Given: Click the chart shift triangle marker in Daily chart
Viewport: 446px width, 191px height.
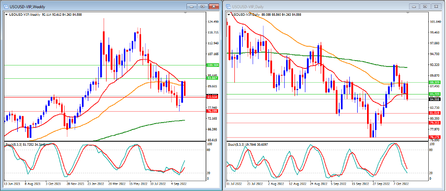Looking at the screenshot, I should tap(409, 13).
